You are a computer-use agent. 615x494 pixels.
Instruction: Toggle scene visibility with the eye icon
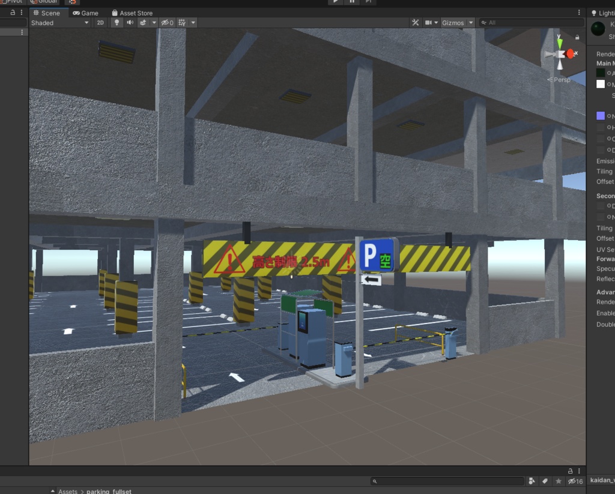[165, 22]
